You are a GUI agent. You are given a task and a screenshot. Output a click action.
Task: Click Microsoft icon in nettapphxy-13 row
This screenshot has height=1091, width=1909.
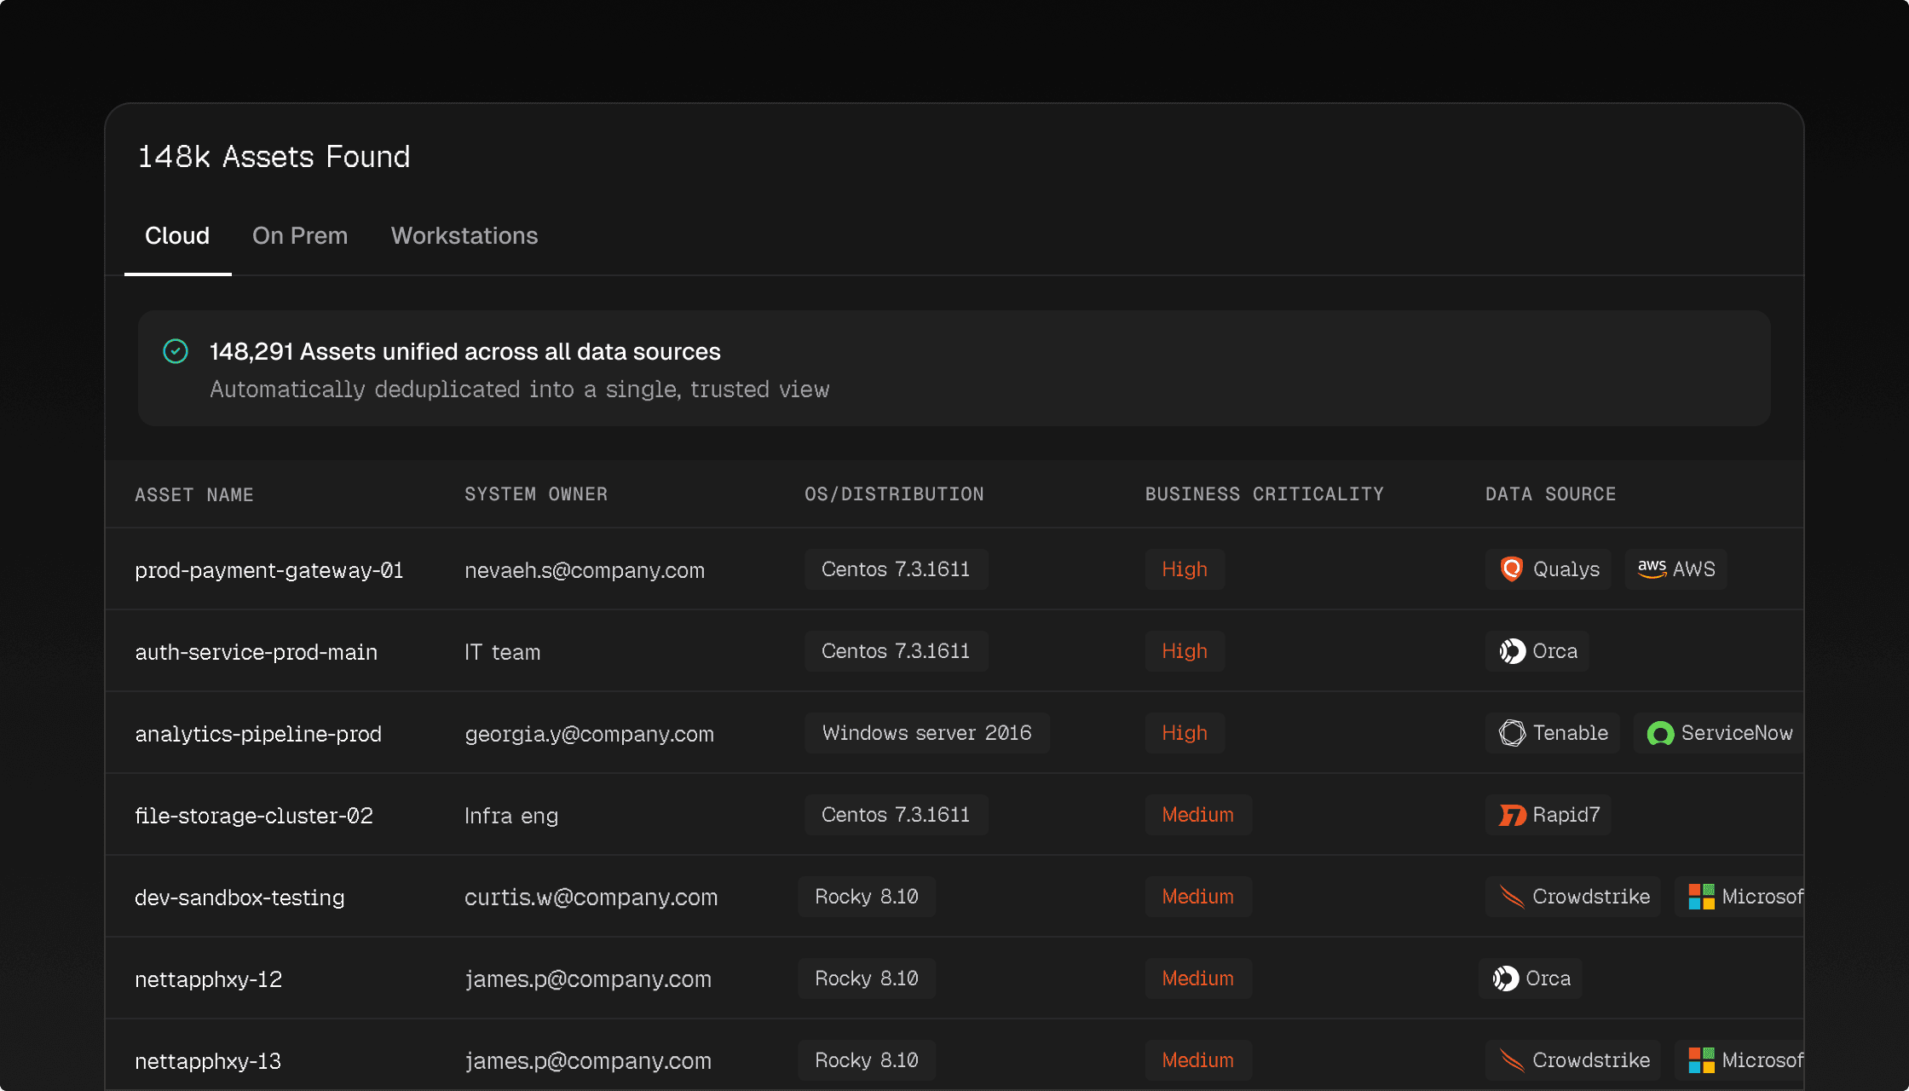[x=1701, y=1060]
